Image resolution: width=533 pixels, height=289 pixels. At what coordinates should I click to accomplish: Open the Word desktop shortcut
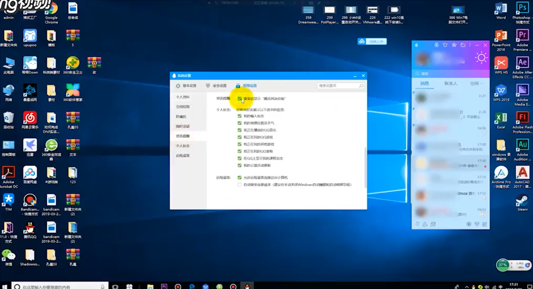click(x=501, y=11)
